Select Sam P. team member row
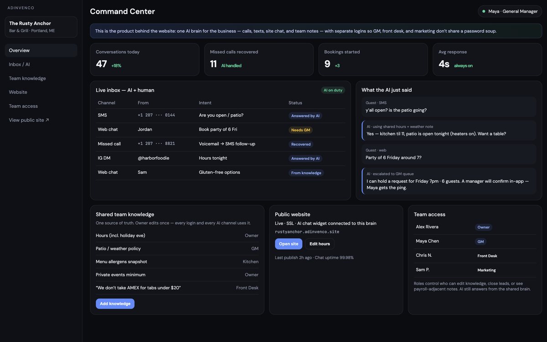This screenshot has height=342, width=547. click(475, 270)
